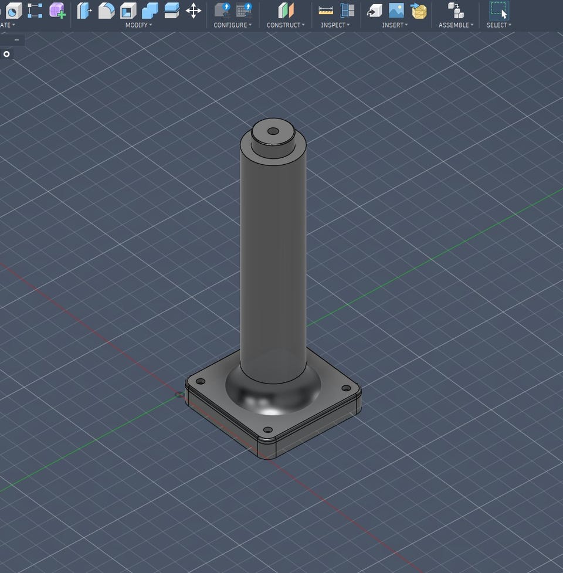Click the first Configure icon with cube
The image size is (563, 573).
coord(222,10)
